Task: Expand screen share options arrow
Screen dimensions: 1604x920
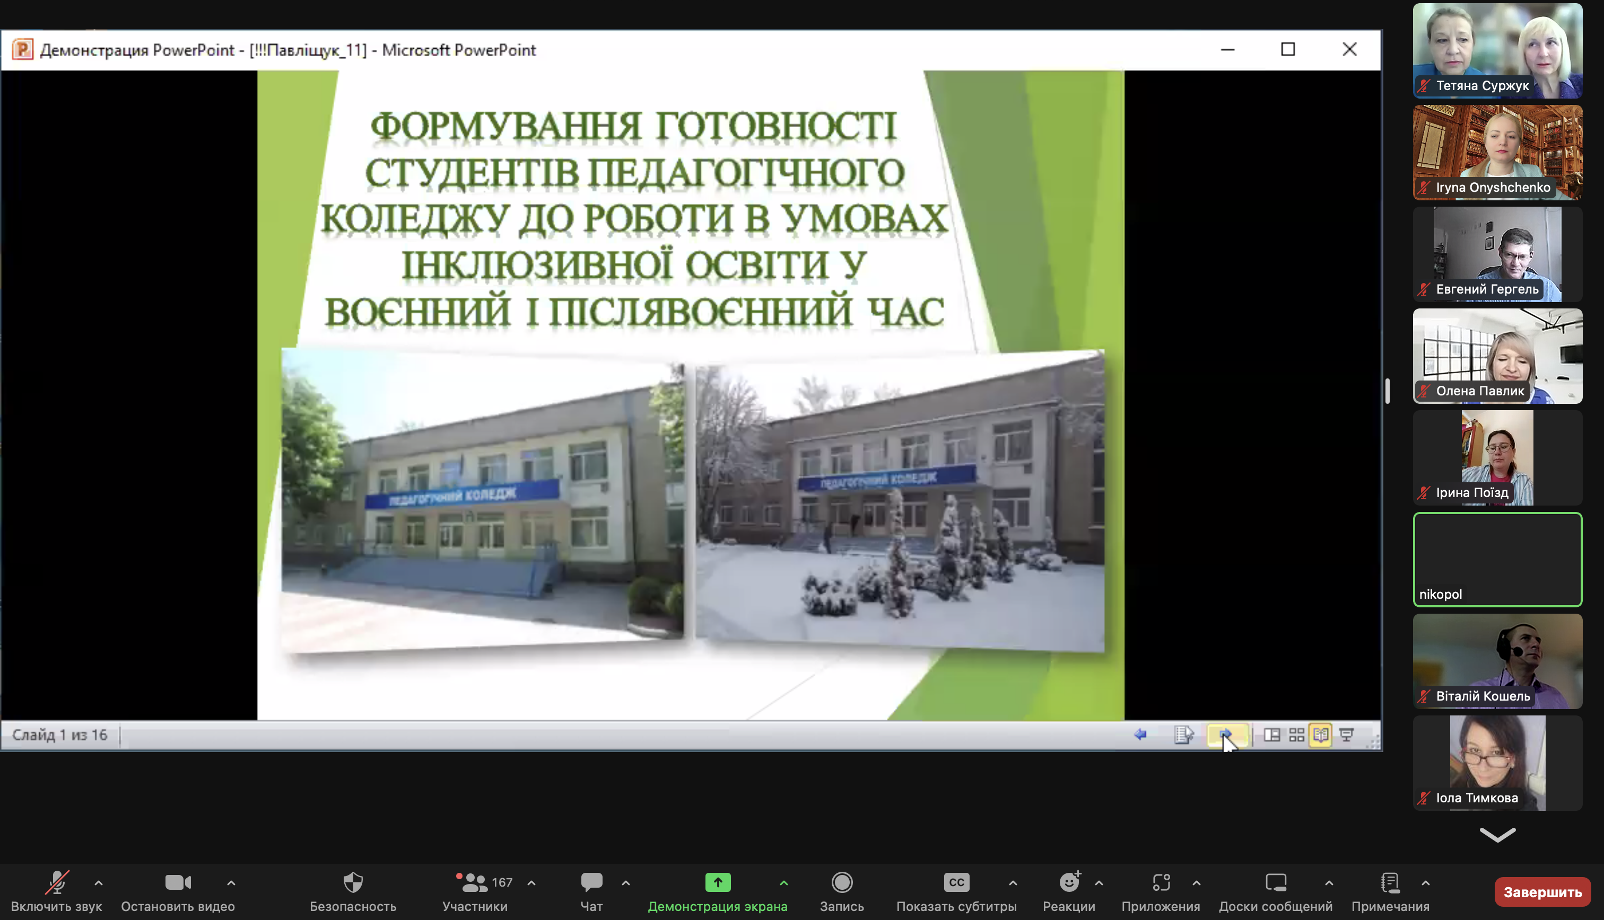Action: (x=784, y=883)
